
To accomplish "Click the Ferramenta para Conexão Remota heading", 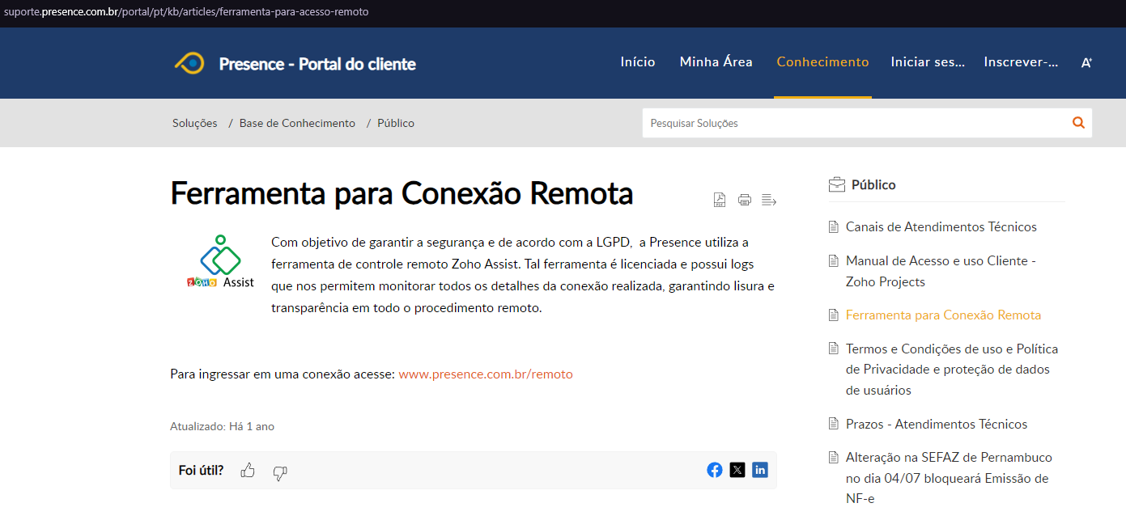I will point(402,194).
